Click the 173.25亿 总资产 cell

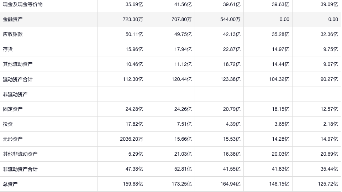(x=181, y=184)
